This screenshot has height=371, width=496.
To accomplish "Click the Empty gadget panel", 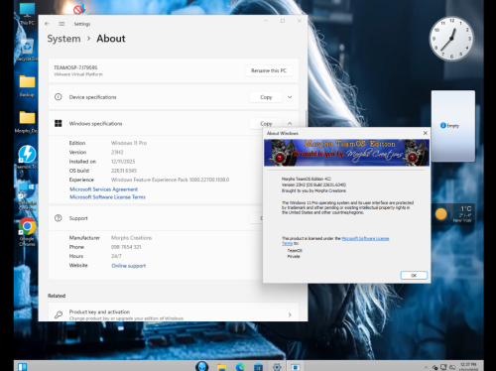I will 453,126.
